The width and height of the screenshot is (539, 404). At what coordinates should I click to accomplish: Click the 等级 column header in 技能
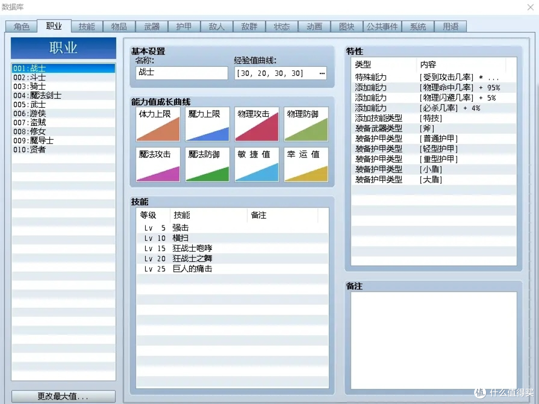153,215
